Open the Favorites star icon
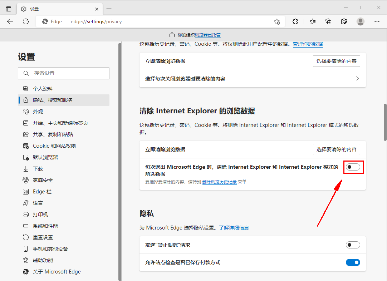 click(312, 21)
